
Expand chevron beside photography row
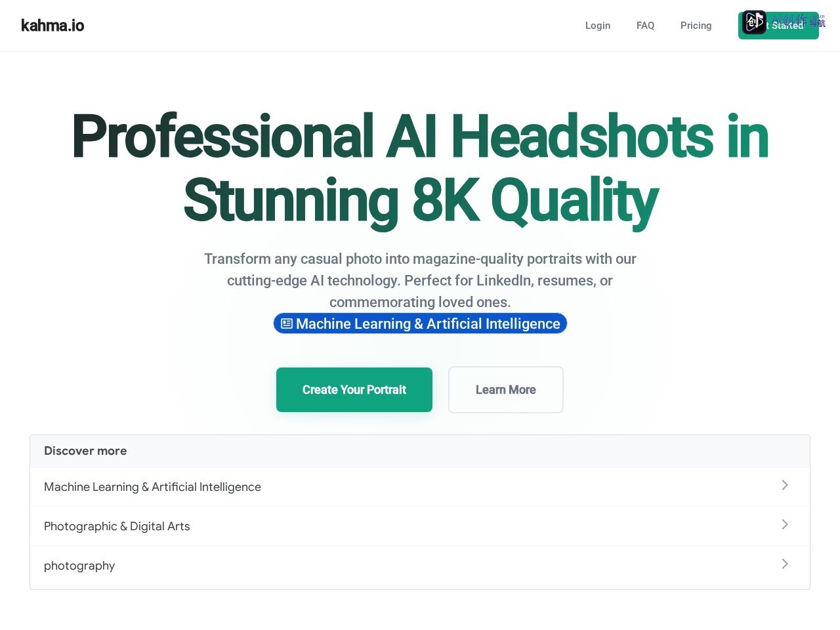pyautogui.click(x=785, y=564)
